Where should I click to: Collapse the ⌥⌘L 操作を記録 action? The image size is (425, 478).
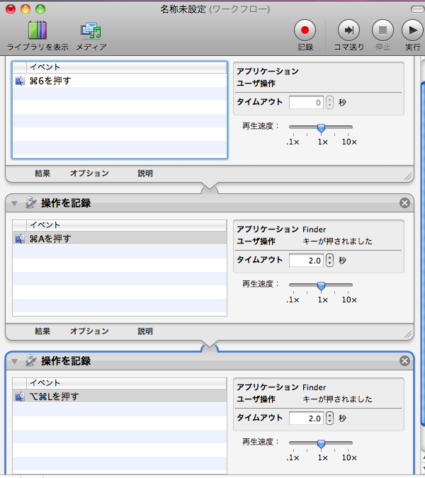click(14, 362)
